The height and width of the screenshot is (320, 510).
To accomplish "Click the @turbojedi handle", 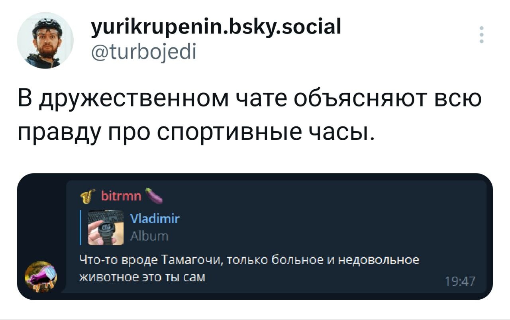I will pyautogui.click(x=143, y=51).
